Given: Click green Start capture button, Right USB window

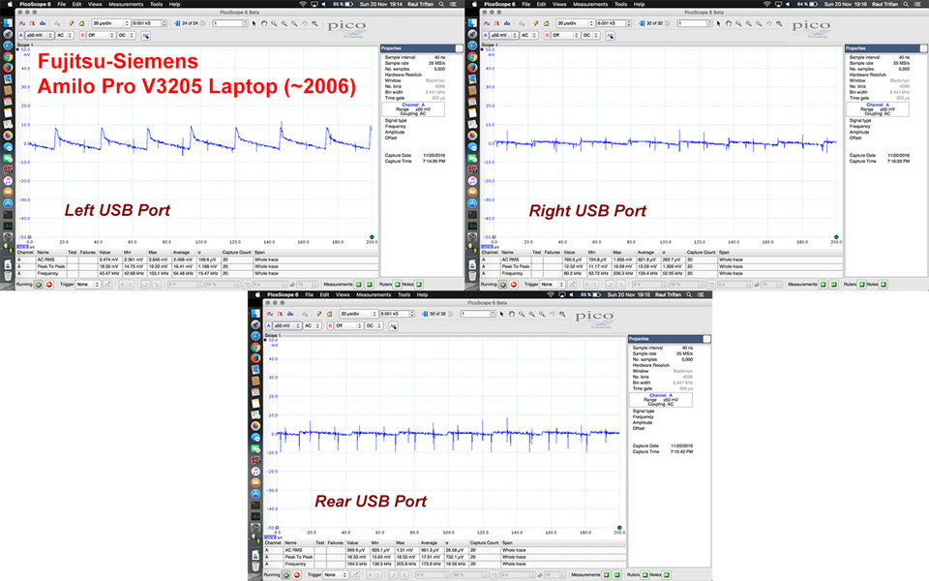Looking at the screenshot, I should (503, 285).
